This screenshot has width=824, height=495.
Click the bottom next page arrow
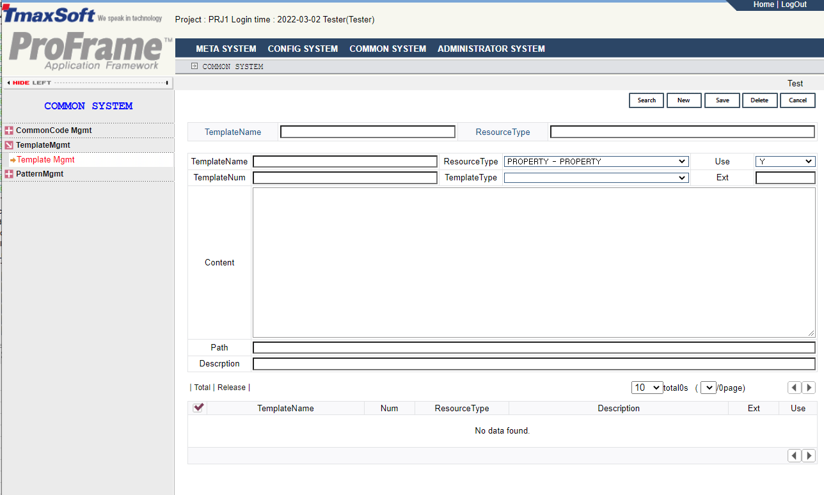(809, 455)
